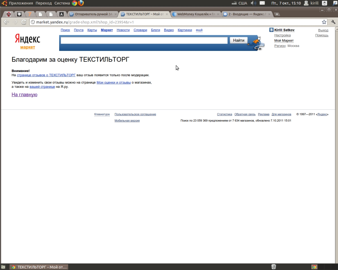Image resolution: width=338 pixels, height=270 pixels.
Task: Open the Система menu
Action: click(x=62, y=3)
